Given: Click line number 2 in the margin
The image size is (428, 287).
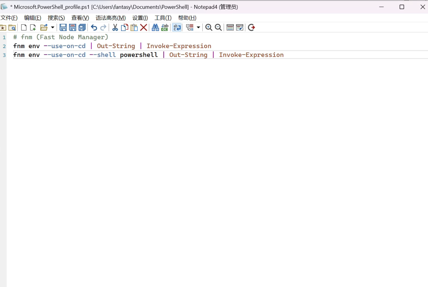Looking at the screenshot, I should (x=4, y=46).
